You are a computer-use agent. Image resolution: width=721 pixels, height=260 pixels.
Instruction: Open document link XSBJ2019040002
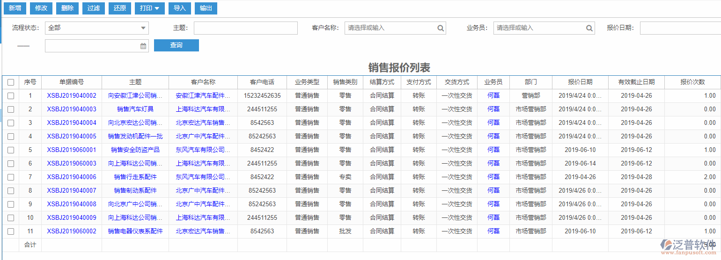[x=72, y=96]
